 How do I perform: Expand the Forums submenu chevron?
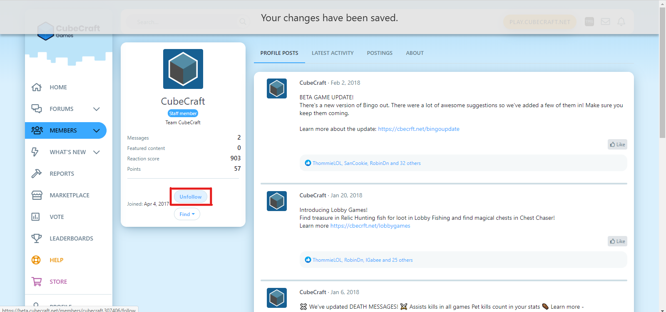[x=97, y=109]
